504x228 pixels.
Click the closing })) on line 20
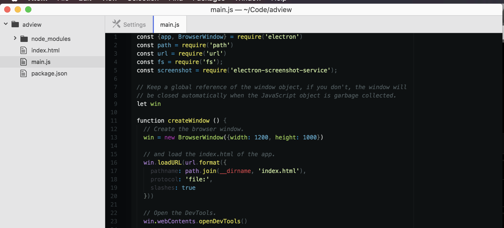click(x=149, y=196)
